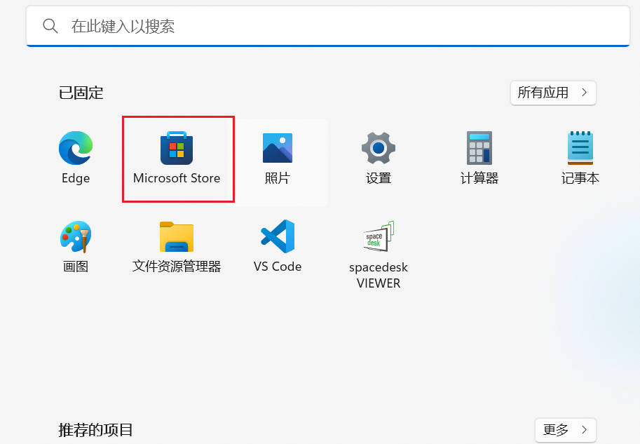Viewport: 640px width, 444px height.
Task: Launch the 计算器 (Calculator) app
Action: click(x=479, y=148)
